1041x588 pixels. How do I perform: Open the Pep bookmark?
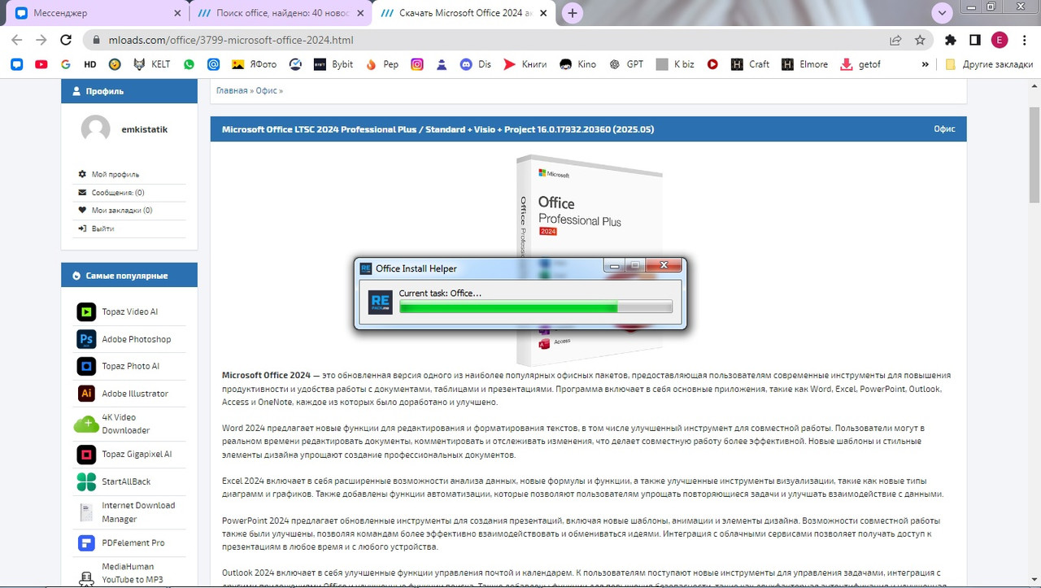382,64
